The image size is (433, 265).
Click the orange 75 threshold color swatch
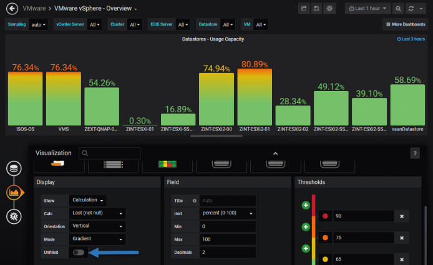tap(325, 238)
